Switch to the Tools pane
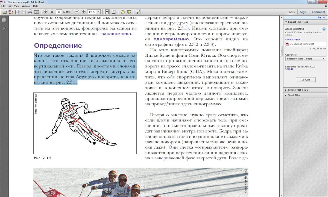Screen dimensions: 328x197 point(291,12)
